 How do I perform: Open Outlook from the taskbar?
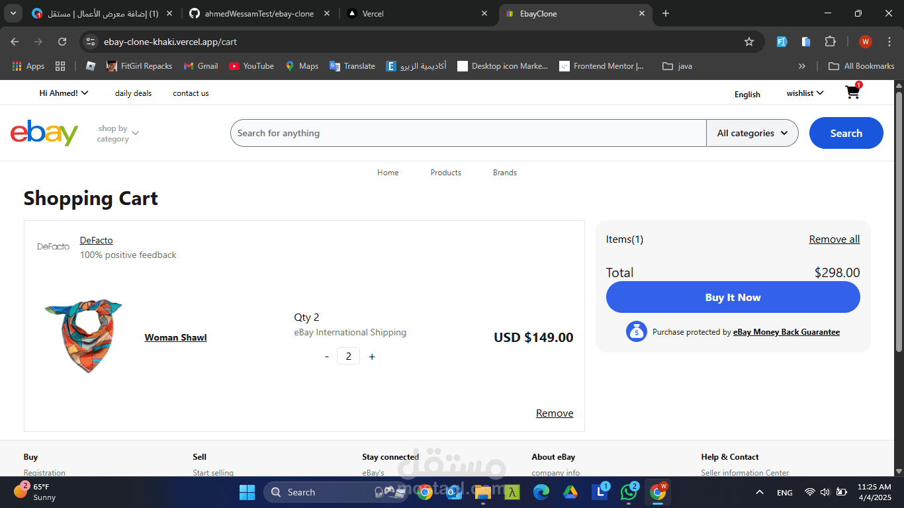tap(454, 492)
